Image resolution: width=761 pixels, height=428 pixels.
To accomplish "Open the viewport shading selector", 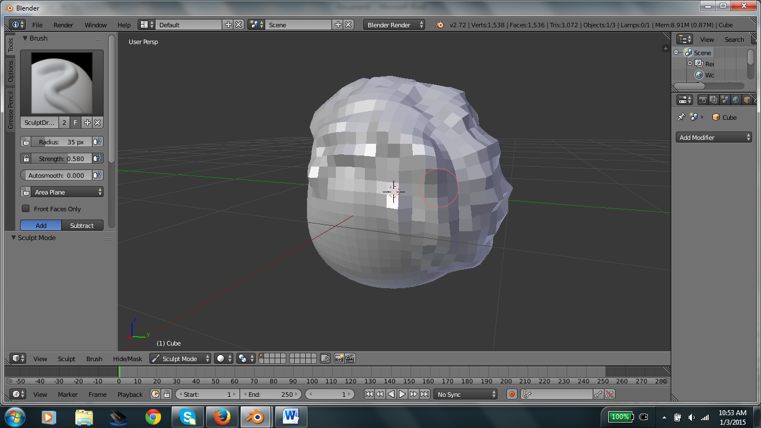I will [224, 358].
